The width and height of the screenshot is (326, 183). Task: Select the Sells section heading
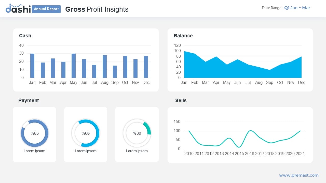(181, 100)
